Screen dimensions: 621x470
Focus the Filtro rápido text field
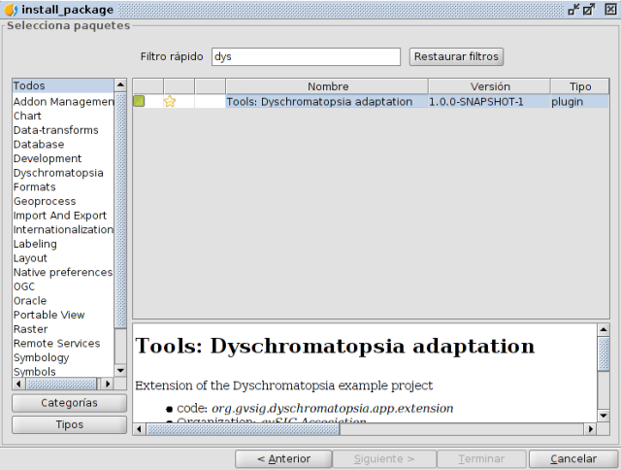306,56
